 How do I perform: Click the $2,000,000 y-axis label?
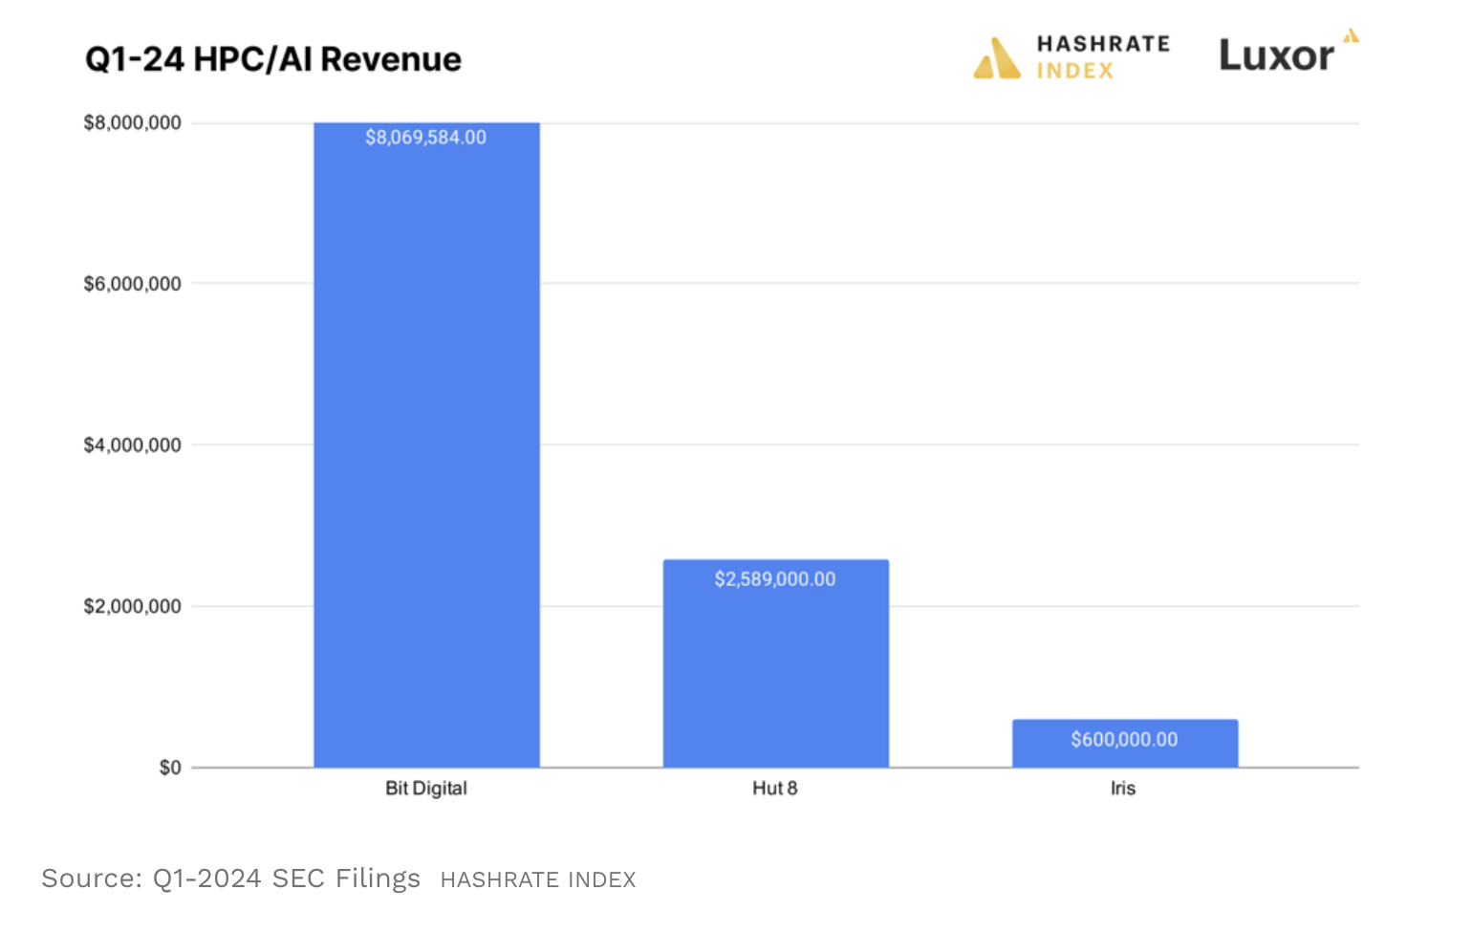coord(133,607)
